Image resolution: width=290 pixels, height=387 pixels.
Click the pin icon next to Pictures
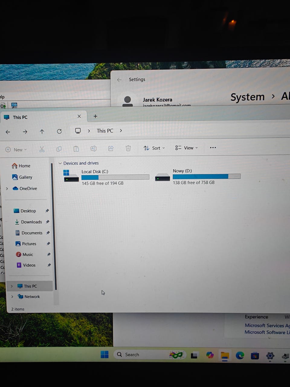point(48,243)
